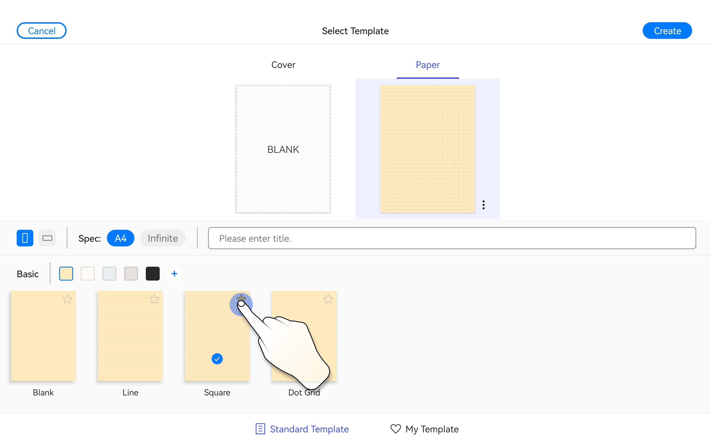Switch to the Paper tab
The height and width of the screenshot is (444, 711).
427,65
